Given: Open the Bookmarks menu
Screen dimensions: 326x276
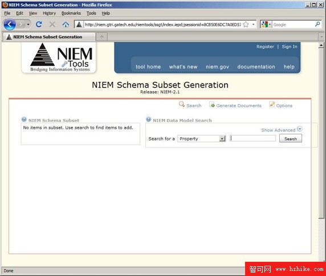Looking at the screenshot, I should point(71,13).
